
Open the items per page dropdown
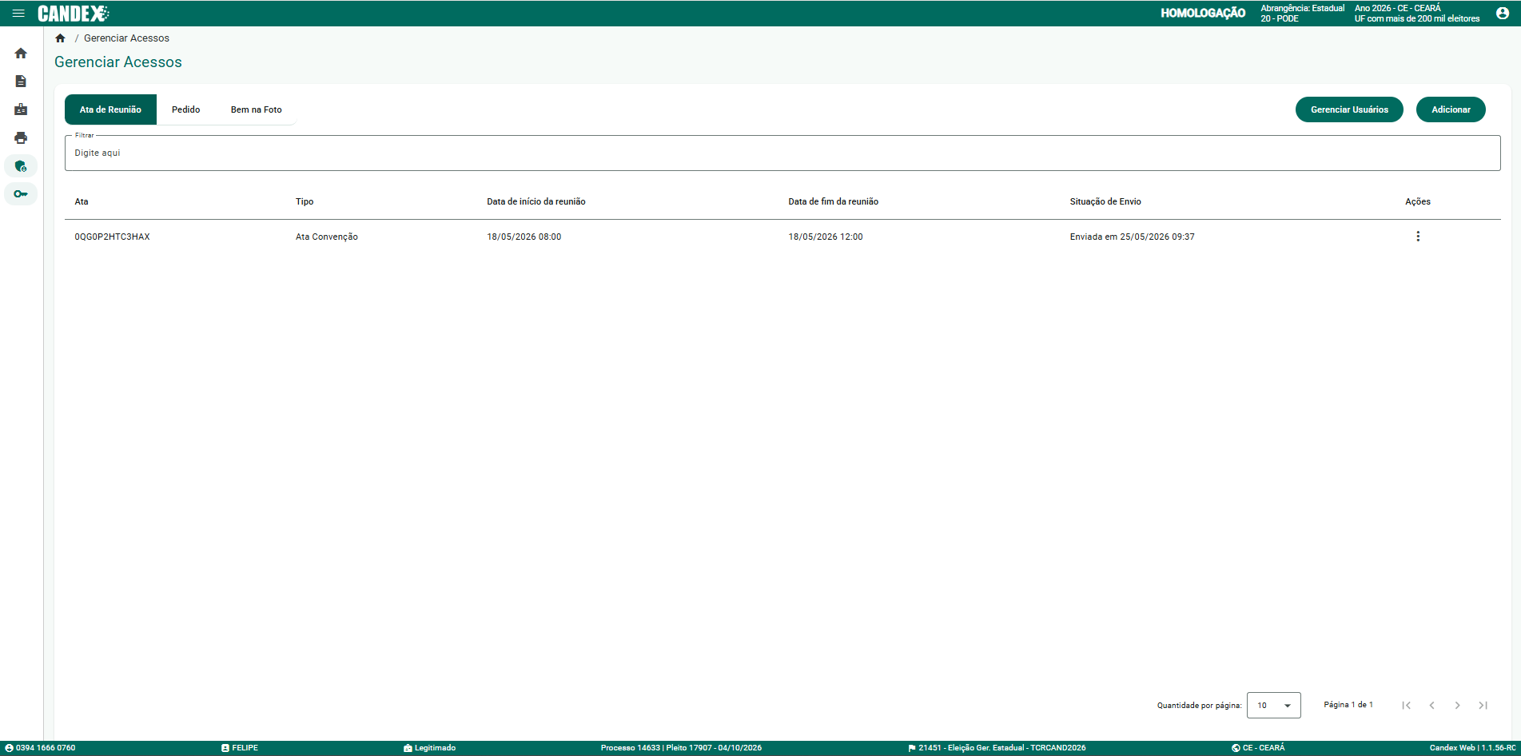(x=1274, y=705)
